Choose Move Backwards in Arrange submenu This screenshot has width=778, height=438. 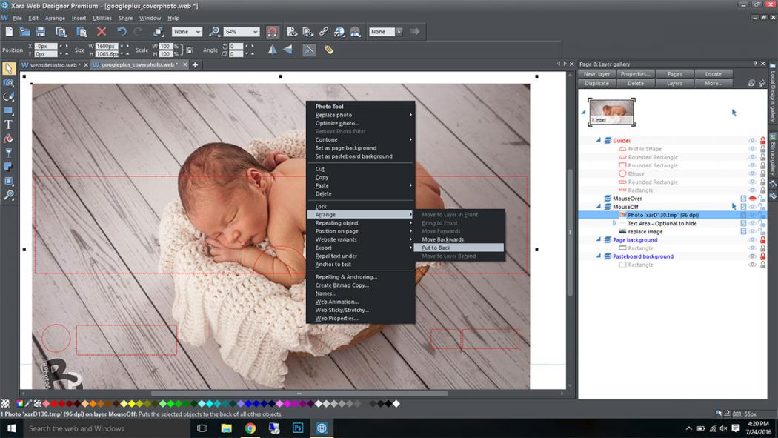[459, 239]
